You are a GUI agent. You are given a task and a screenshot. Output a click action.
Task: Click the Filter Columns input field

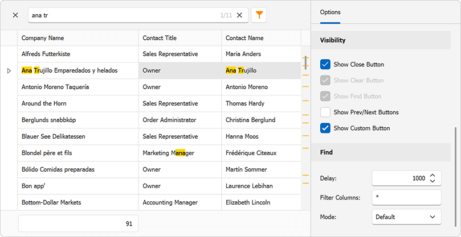pos(406,197)
